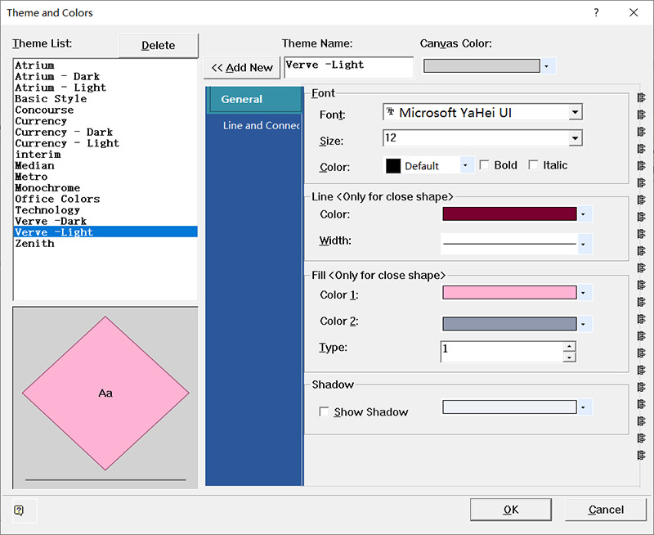The width and height of the screenshot is (654, 535).
Task: Choose the "Median" theme
Action: [105, 165]
